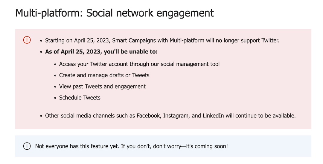Click View past Tweets and engagement text
The height and width of the screenshot is (164, 323).
(x=102, y=86)
